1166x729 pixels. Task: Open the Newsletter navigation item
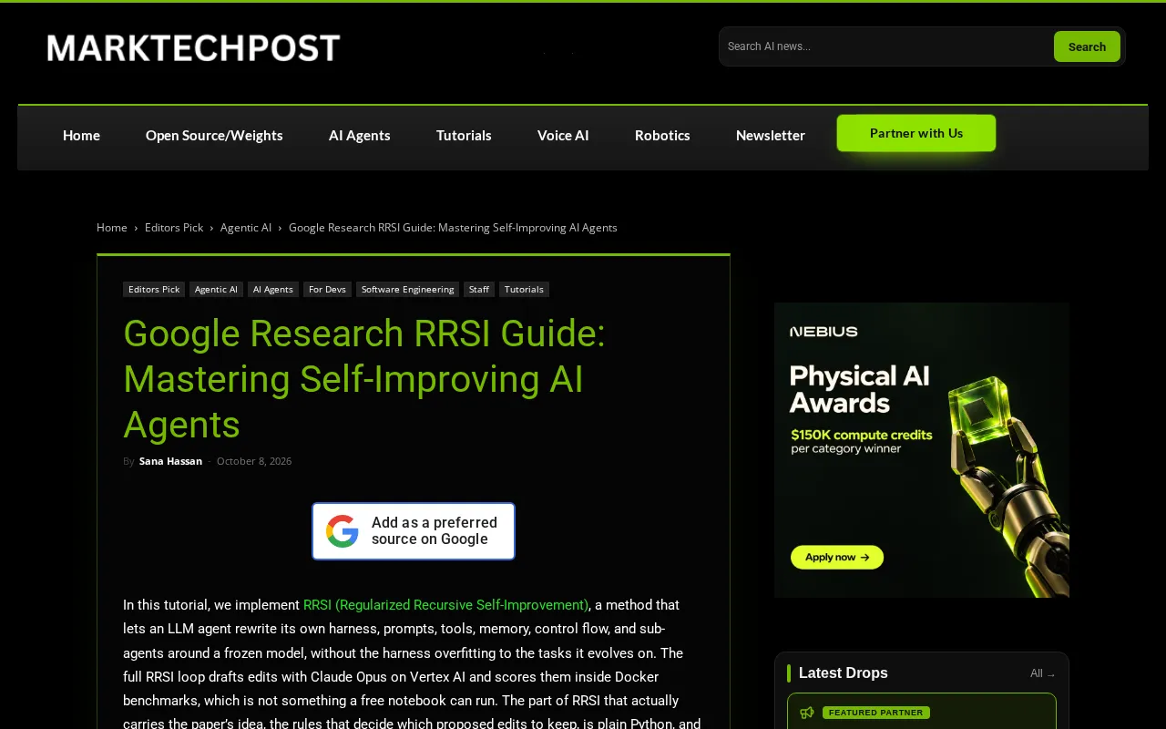(x=771, y=135)
